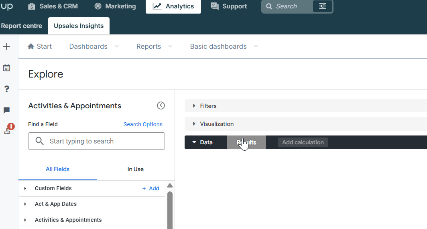
Task: Click the Add calculation button
Action: click(303, 142)
